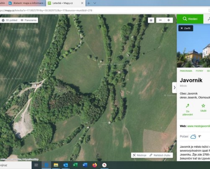This screenshot has width=210, height=169.
Task: Zoom in the map with plus button
Action: [x=169, y=20]
